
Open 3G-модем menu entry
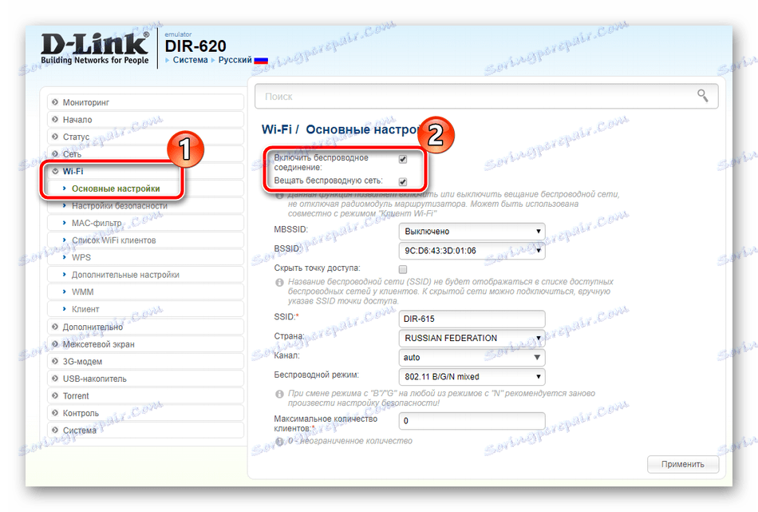tap(145, 361)
